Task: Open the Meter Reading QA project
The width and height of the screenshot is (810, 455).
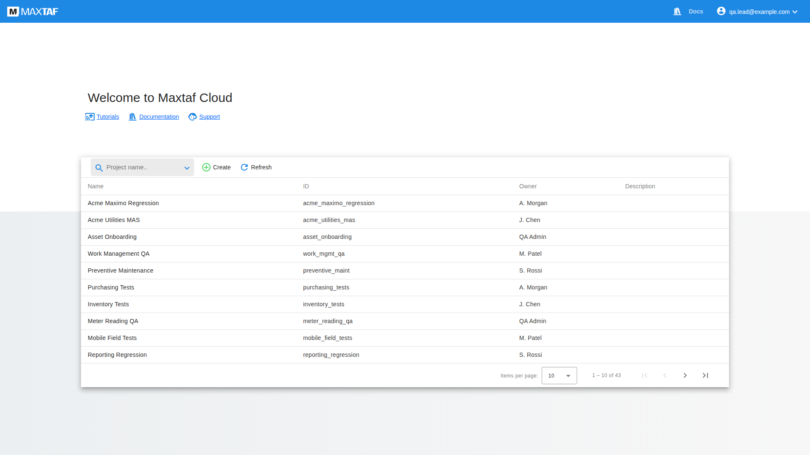Action: [113, 321]
